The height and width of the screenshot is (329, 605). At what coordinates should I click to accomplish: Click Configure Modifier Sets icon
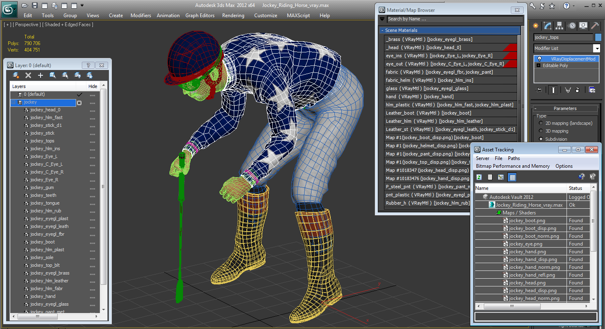coord(592,90)
